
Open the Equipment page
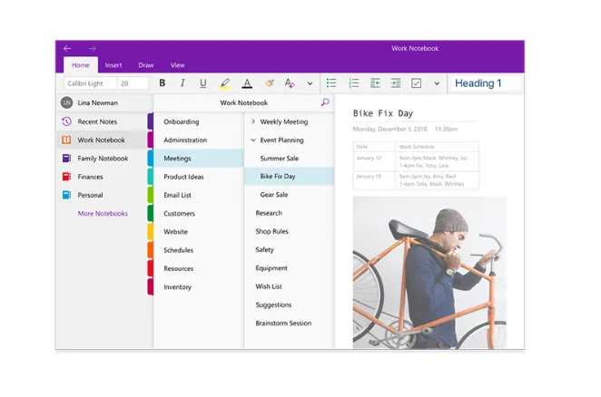click(x=290, y=268)
